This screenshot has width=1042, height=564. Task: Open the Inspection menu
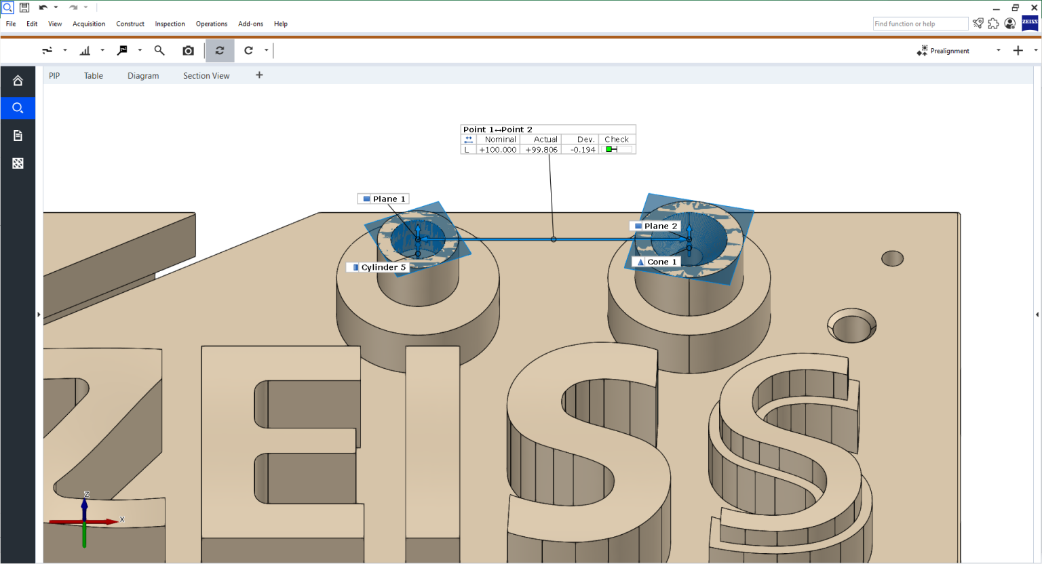[170, 24]
